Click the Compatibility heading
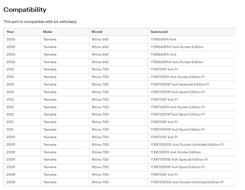 (x=25, y=10)
